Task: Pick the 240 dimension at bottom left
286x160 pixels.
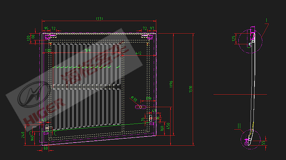Action: (23, 135)
